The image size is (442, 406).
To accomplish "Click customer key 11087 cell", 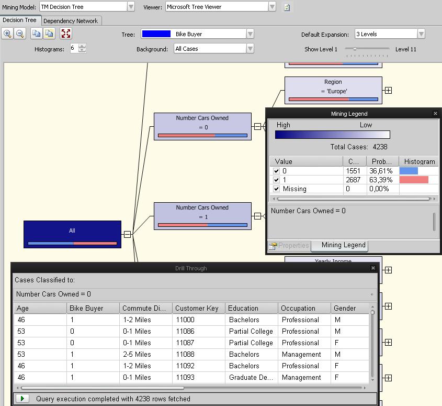I will [x=199, y=343].
